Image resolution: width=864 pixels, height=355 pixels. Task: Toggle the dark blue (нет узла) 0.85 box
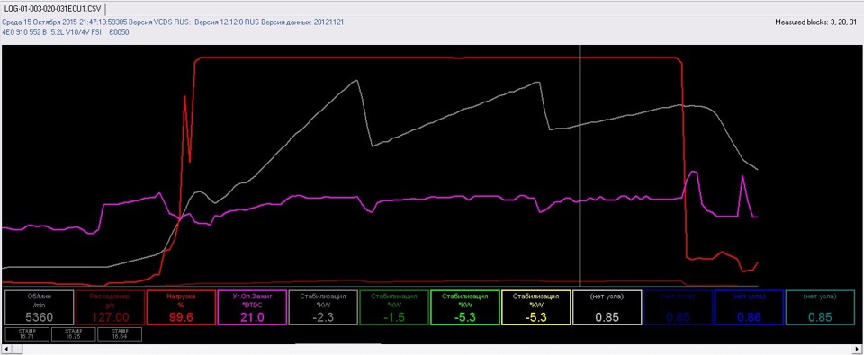pyautogui.click(x=678, y=307)
